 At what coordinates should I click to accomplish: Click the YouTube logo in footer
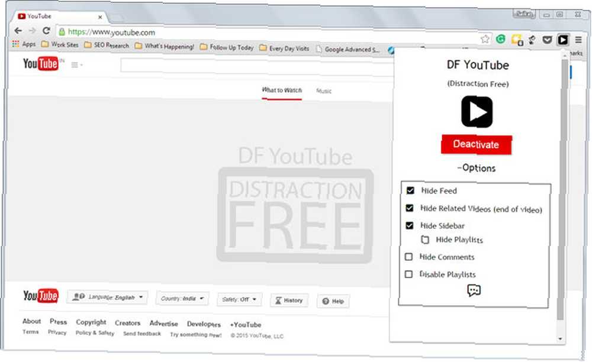(41, 296)
